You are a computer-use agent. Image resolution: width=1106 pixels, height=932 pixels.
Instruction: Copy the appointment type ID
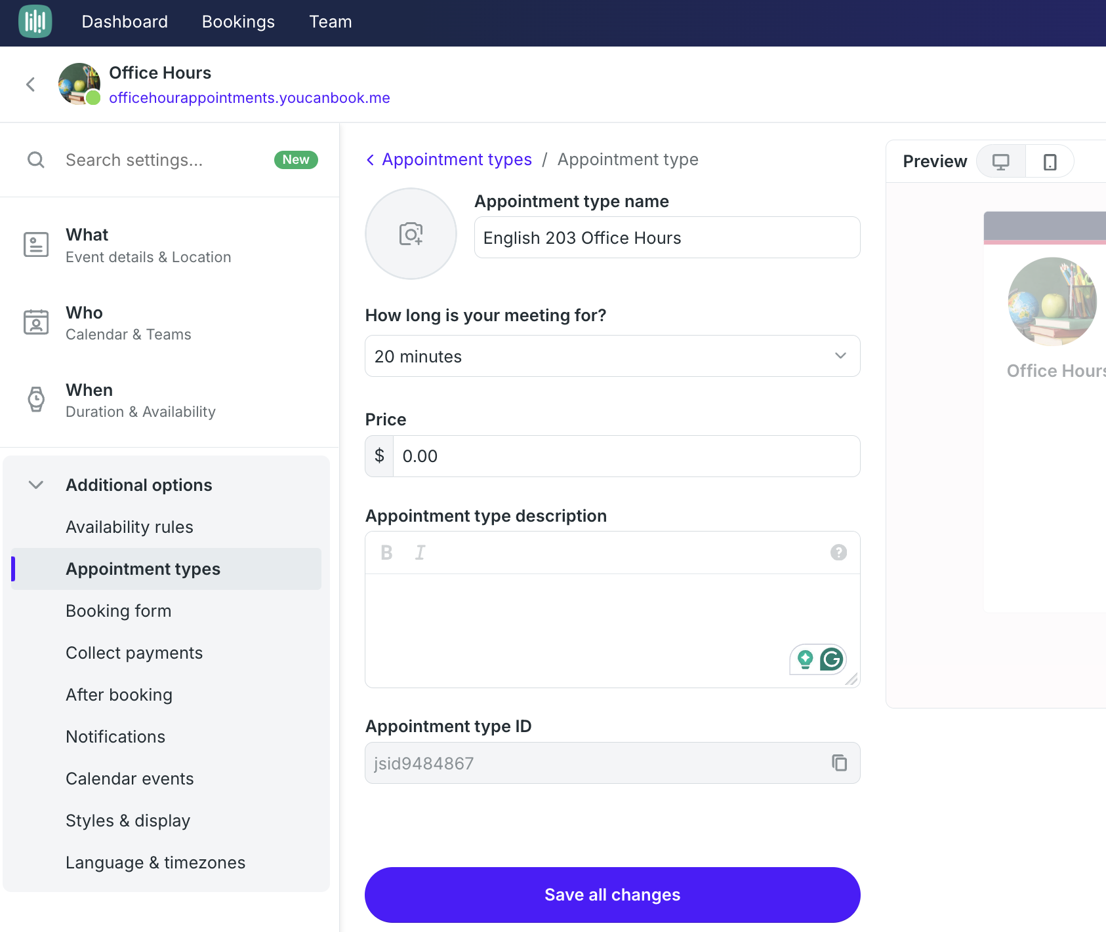pos(839,763)
